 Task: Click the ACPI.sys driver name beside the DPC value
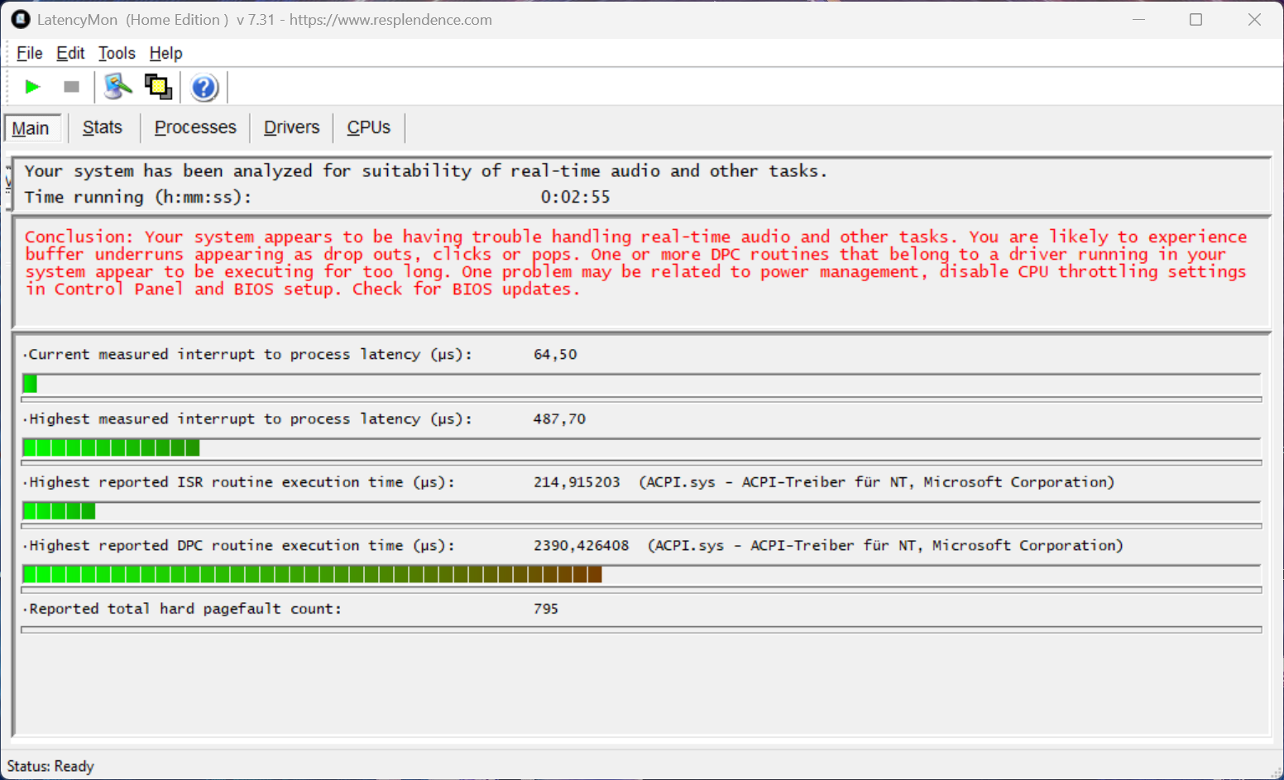click(885, 546)
